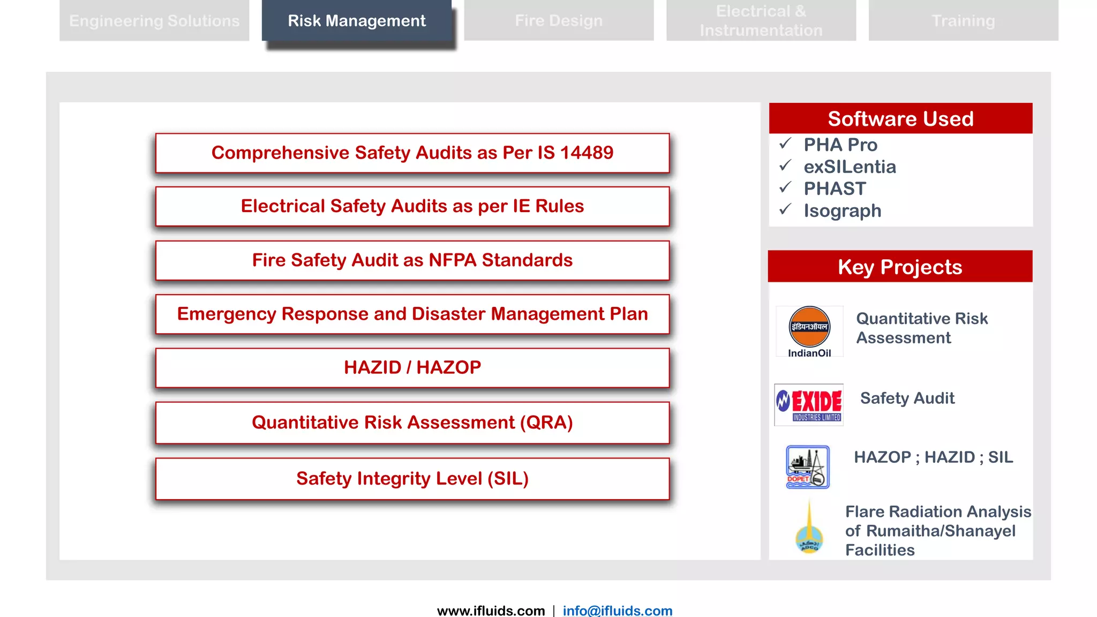
Task: Click Safety Integrity Level (SIL) box
Action: pyautogui.click(x=412, y=478)
